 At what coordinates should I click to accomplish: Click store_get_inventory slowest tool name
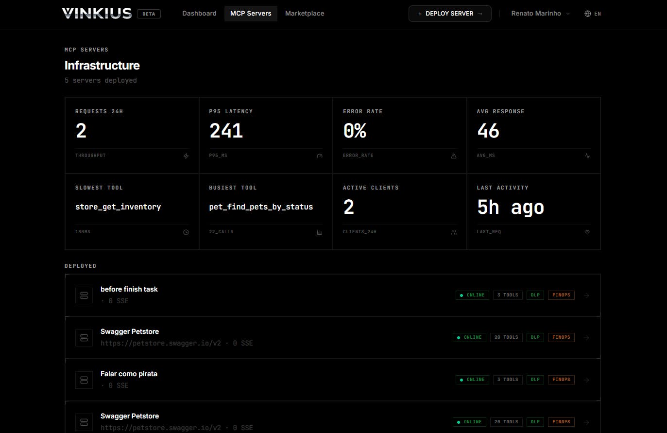tap(118, 207)
